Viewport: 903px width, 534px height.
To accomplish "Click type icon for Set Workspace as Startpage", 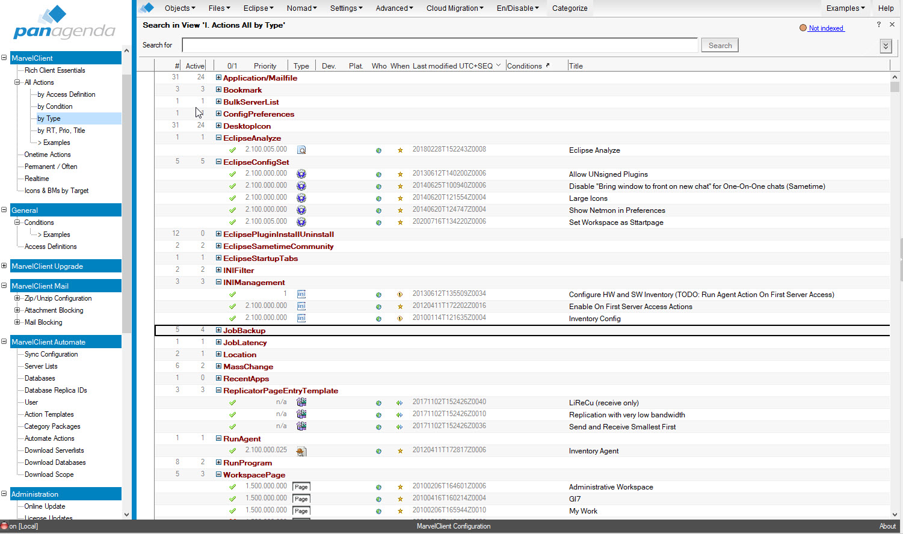I will [x=301, y=222].
